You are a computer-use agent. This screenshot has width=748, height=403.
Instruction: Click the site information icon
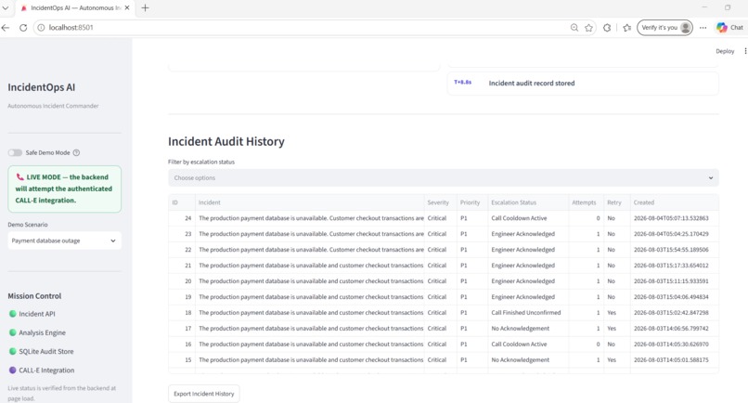point(41,28)
